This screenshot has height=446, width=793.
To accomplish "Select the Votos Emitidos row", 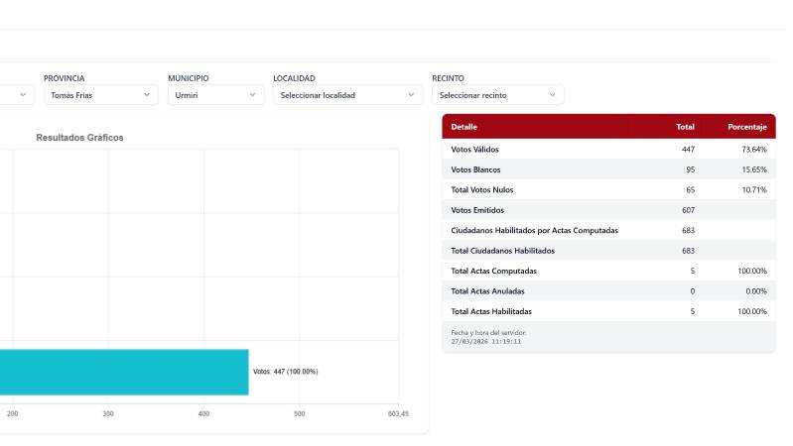I will click(x=607, y=210).
